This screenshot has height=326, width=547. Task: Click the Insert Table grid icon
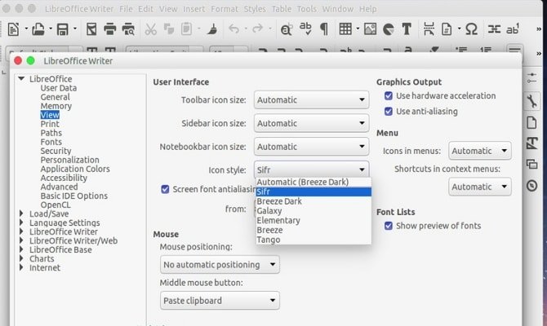(345, 29)
